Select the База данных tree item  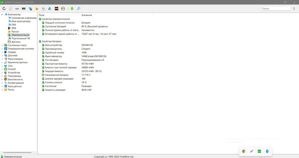click(13, 86)
